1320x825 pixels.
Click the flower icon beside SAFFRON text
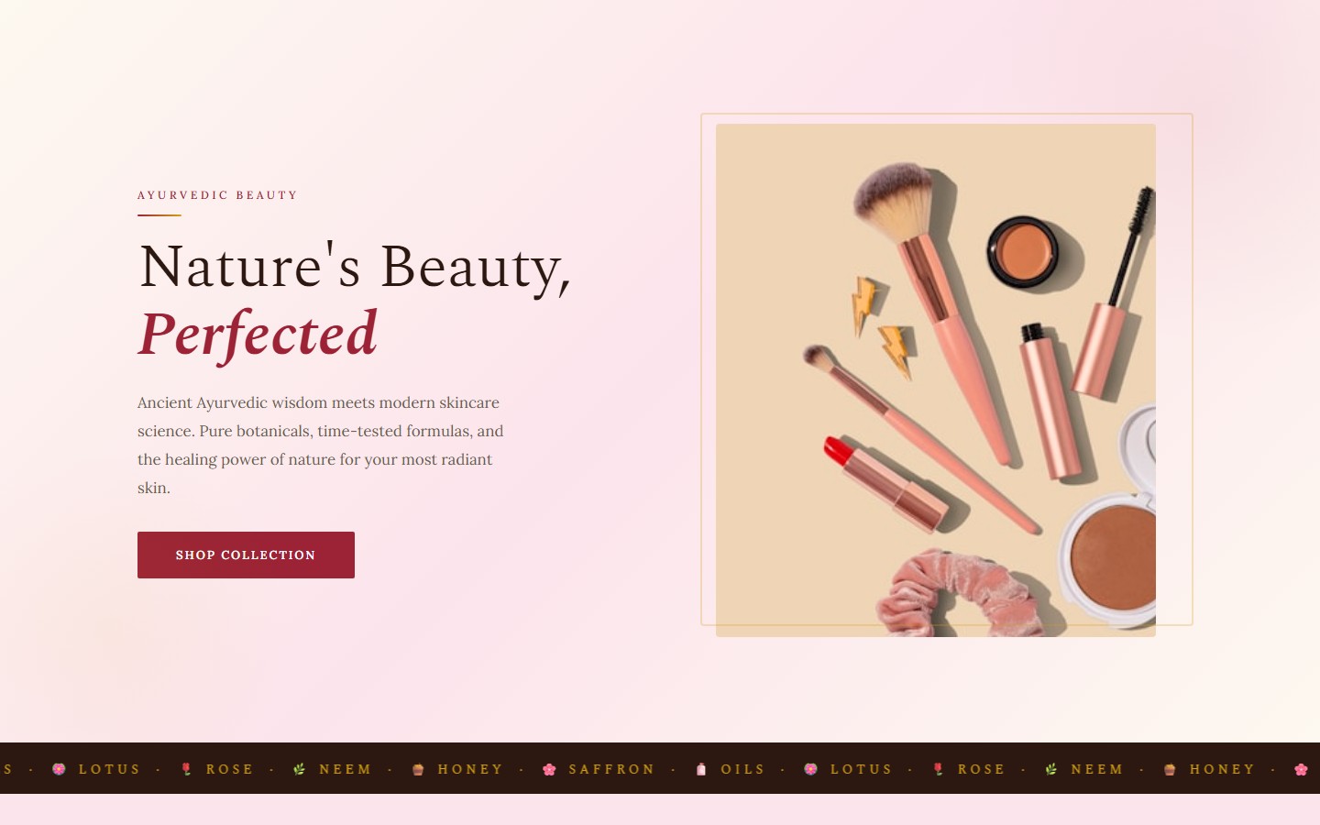click(549, 769)
